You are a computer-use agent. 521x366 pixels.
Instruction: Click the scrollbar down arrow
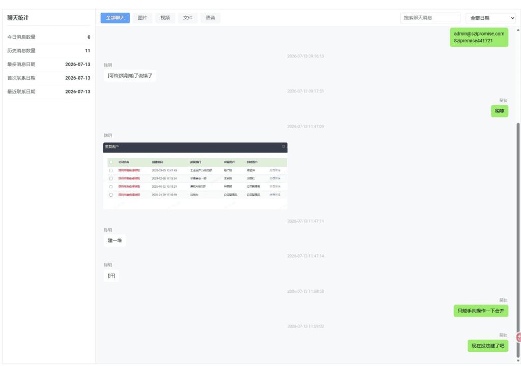517,361
